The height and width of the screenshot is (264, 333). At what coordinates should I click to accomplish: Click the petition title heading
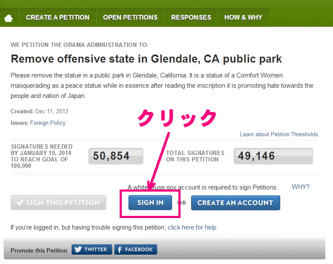pyautogui.click(x=146, y=59)
